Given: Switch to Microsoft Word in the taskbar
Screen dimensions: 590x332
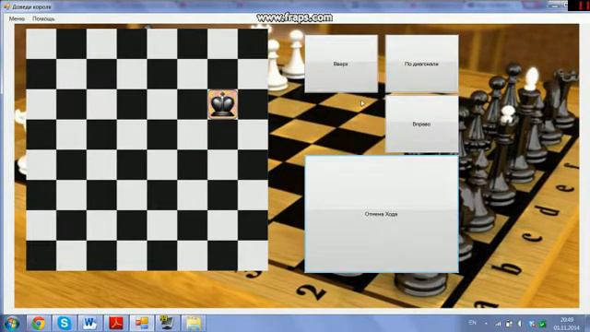Looking at the screenshot, I should 90,324.
